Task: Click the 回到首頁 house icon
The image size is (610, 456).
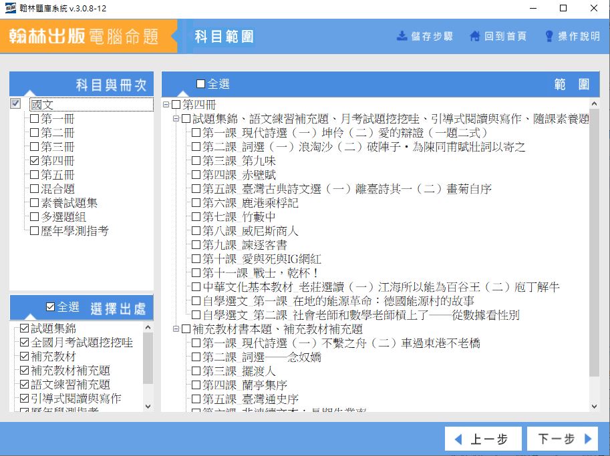Action: point(474,36)
